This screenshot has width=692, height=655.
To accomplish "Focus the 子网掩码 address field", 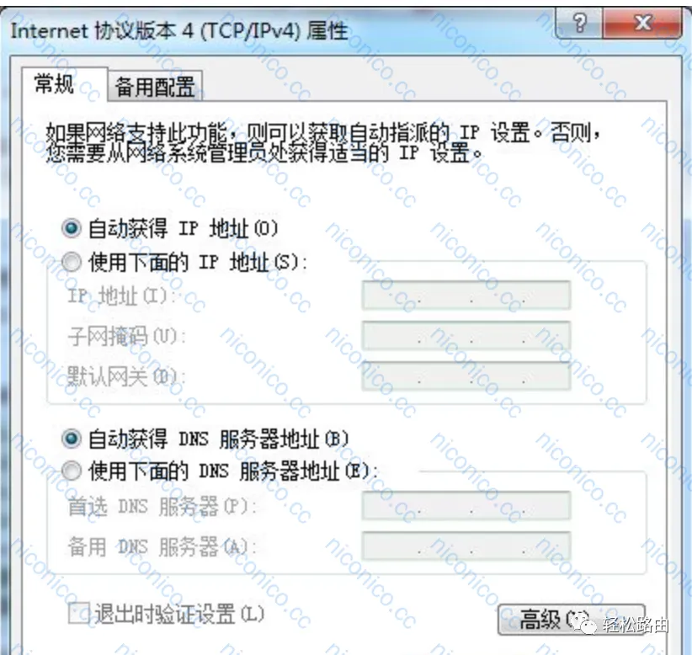I will tap(466, 336).
